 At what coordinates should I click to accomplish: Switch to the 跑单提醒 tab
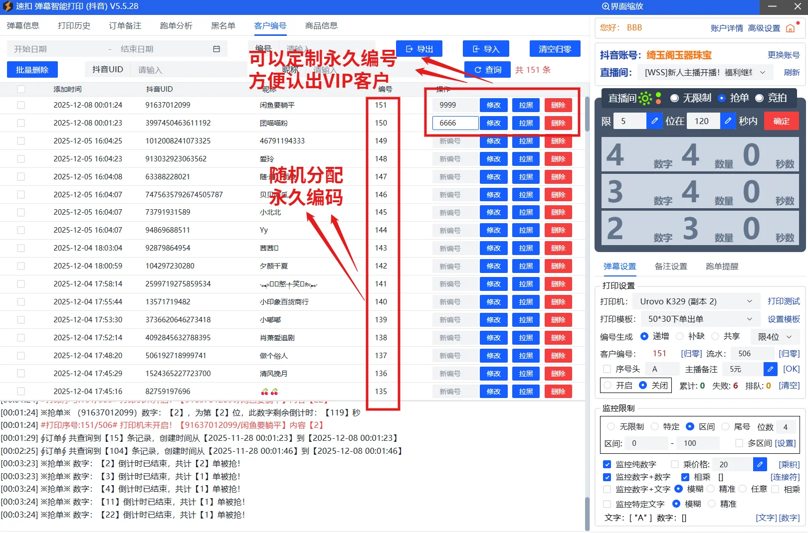click(721, 266)
